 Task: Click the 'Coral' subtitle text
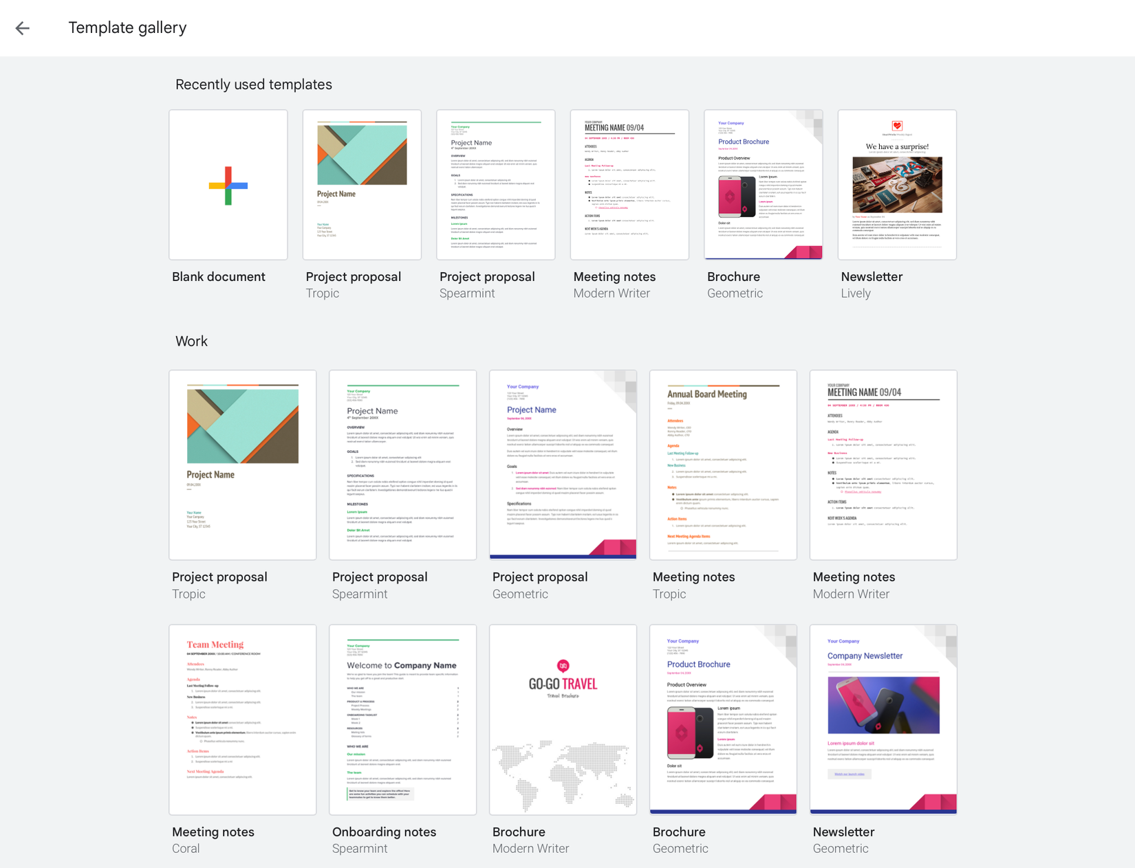[x=186, y=849]
